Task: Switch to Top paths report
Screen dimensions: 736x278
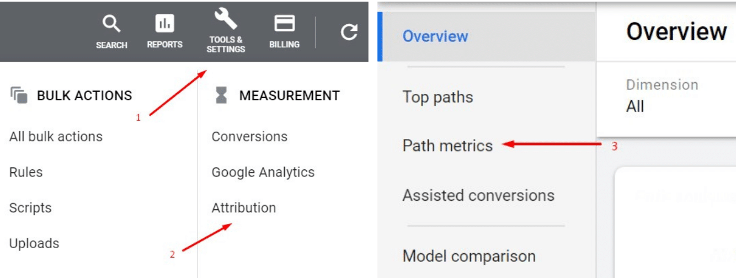Action: [438, 97]
